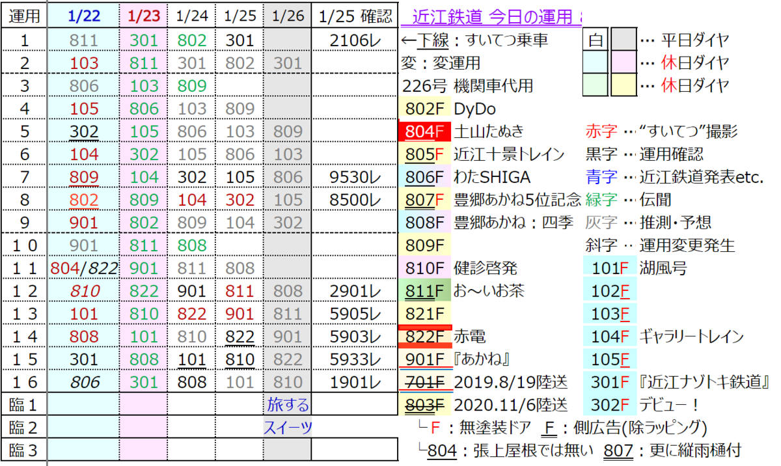Select the 土山たぬき label
This screenshot has width=781, height=466.
489,131
